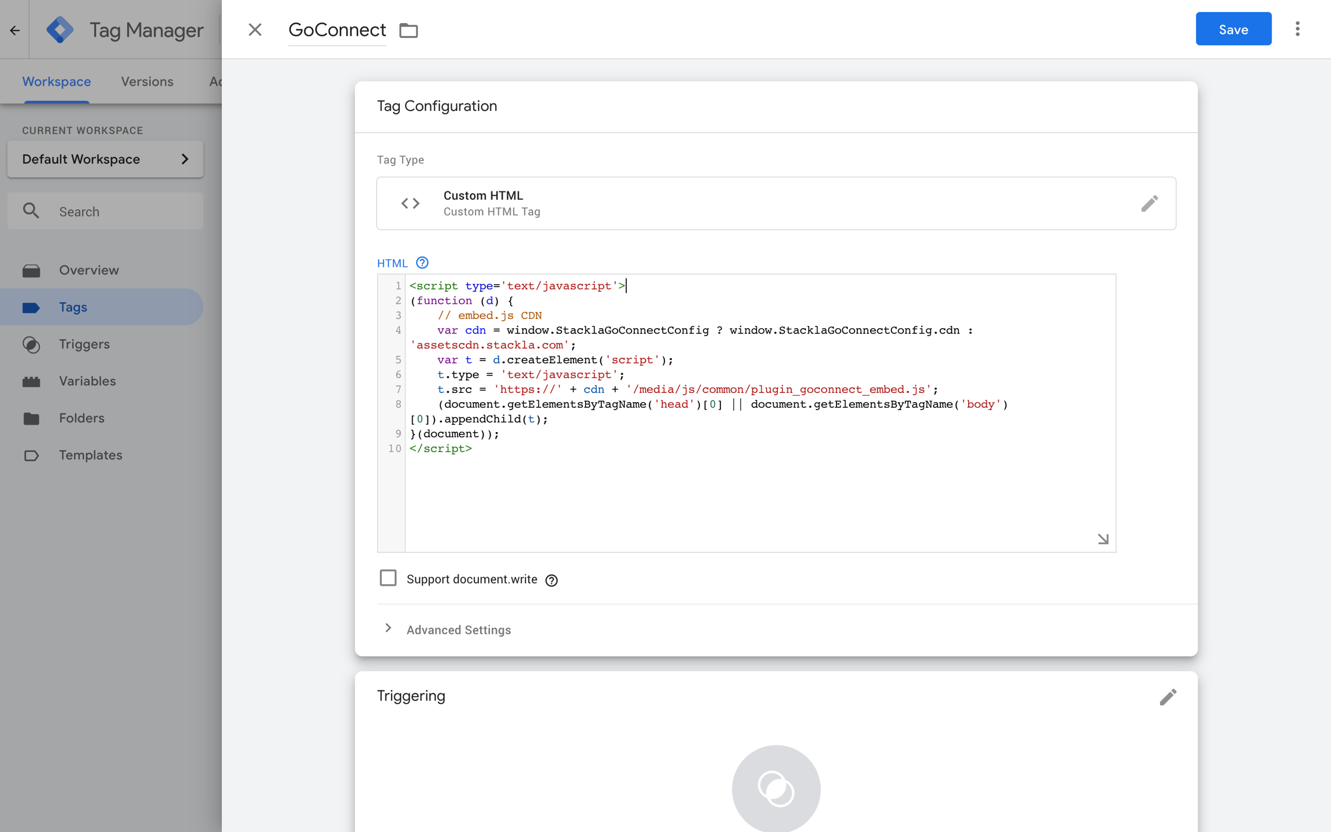The height and width of the screenshot is (832, 1331).
Task: Click the folder icon next to GoConnect
Action: point(408,30)
